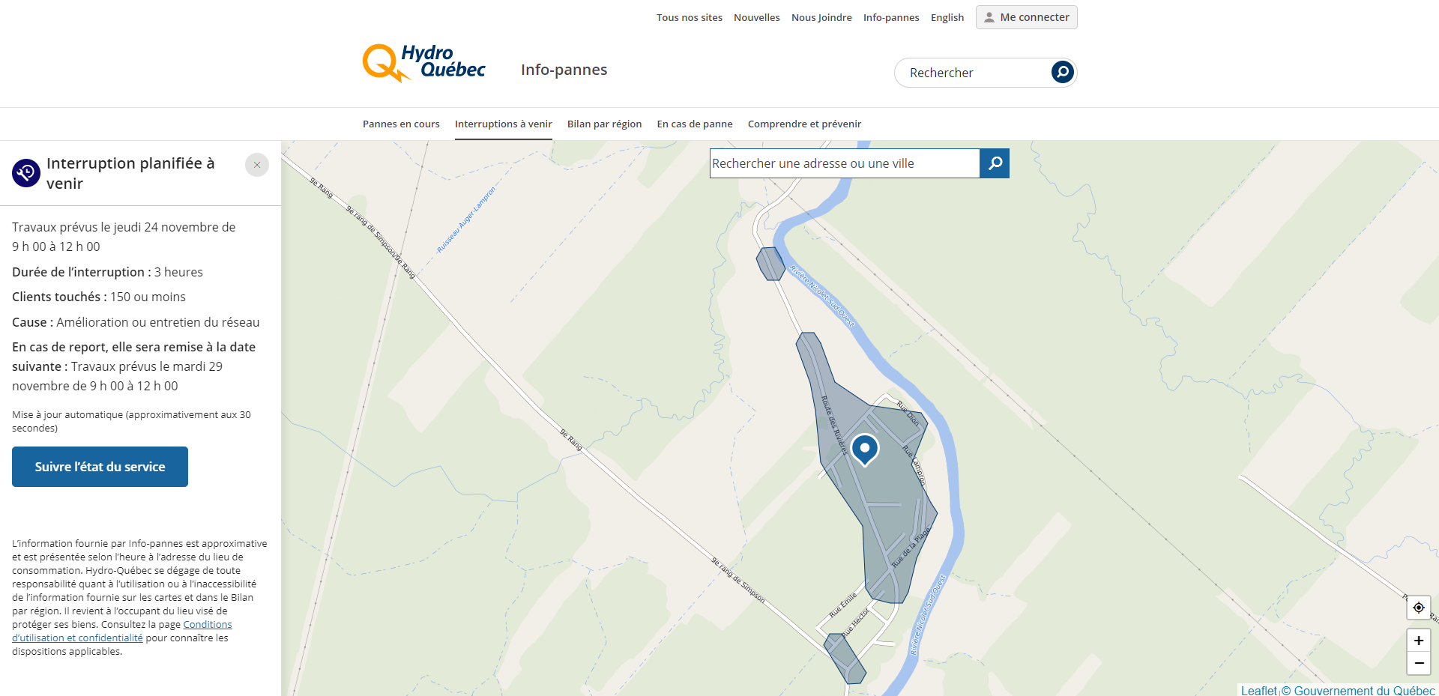
Task: Close the planned interruption panel
Action: [x=257, y=165]
